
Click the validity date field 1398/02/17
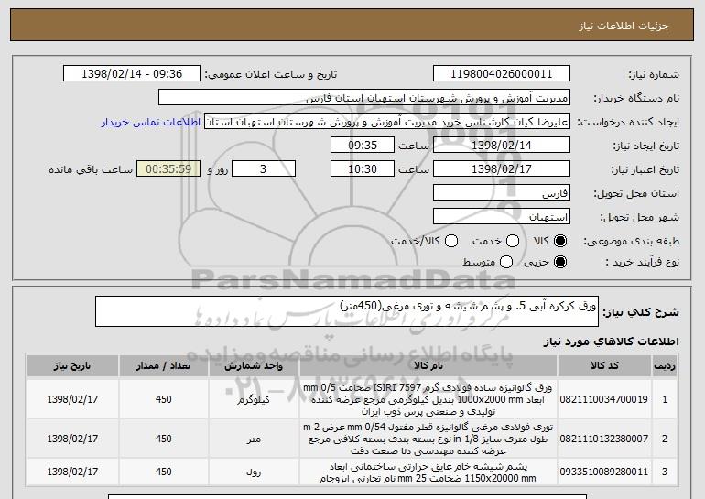502,169
